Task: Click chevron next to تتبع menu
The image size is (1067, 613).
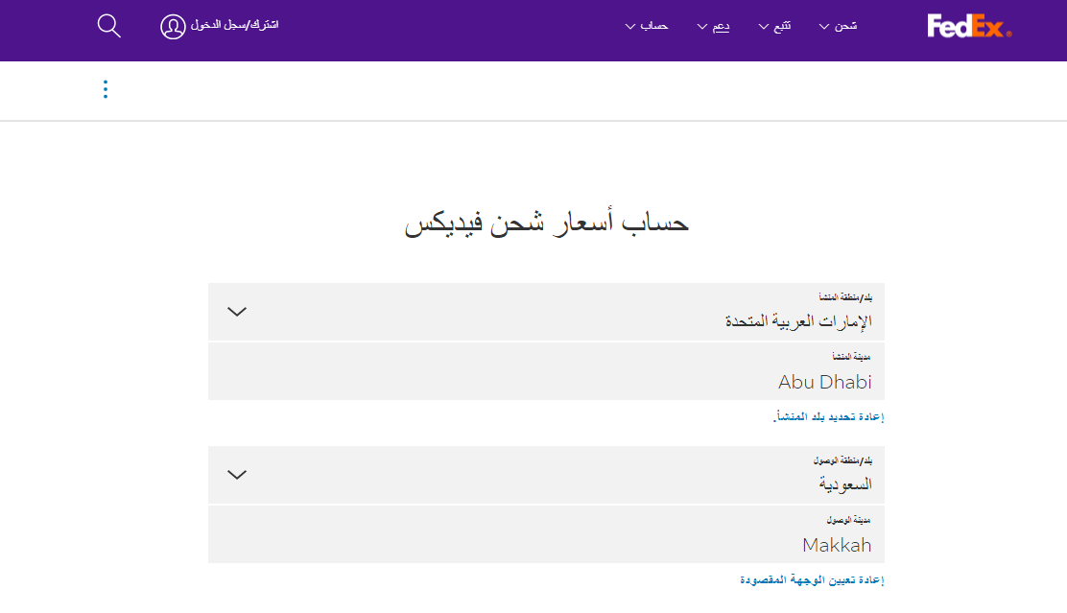Action: (764, 27)
